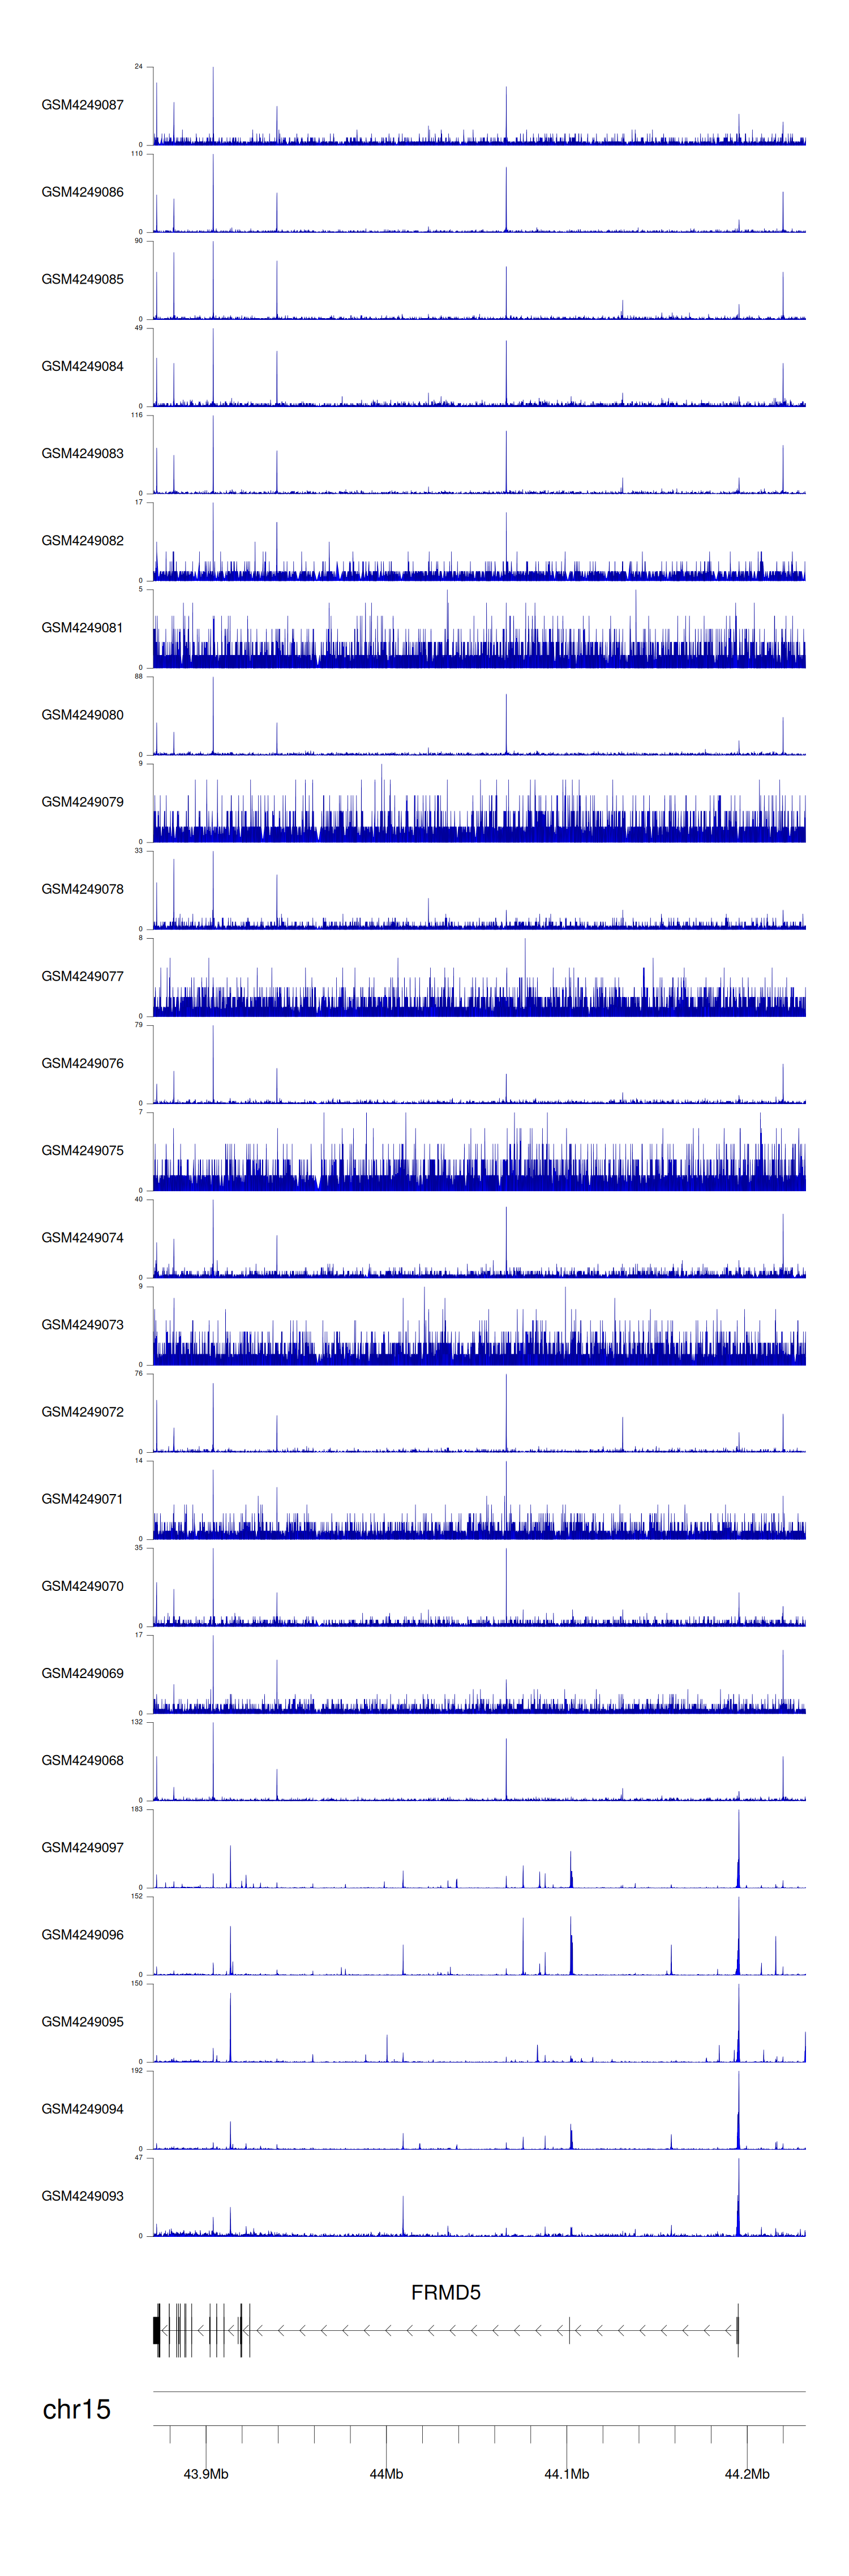The width and height of the screenshot is (849, 2576).
Task: Select the GSM4249072 track label
Action: pyautogui.click(x=82, y=1412)
